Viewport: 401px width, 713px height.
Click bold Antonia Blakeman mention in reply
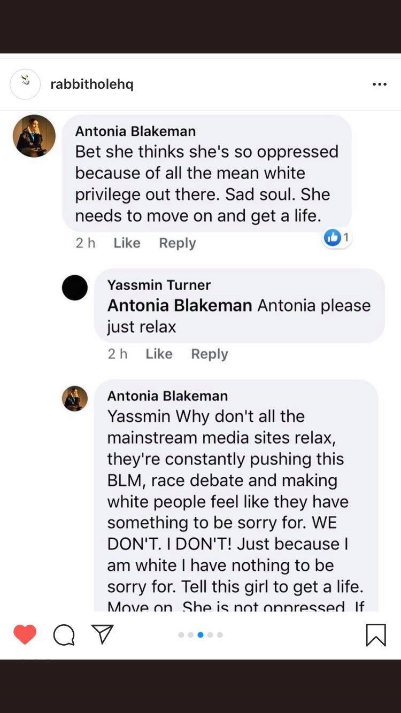point(180,305)
